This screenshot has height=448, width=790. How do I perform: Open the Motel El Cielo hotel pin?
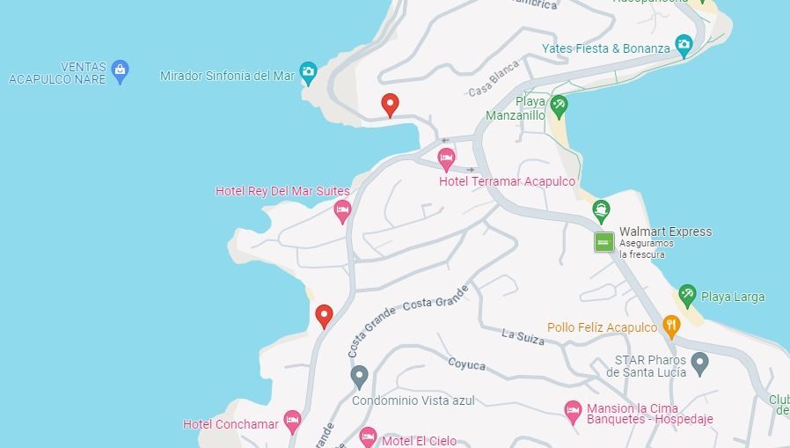368,437
